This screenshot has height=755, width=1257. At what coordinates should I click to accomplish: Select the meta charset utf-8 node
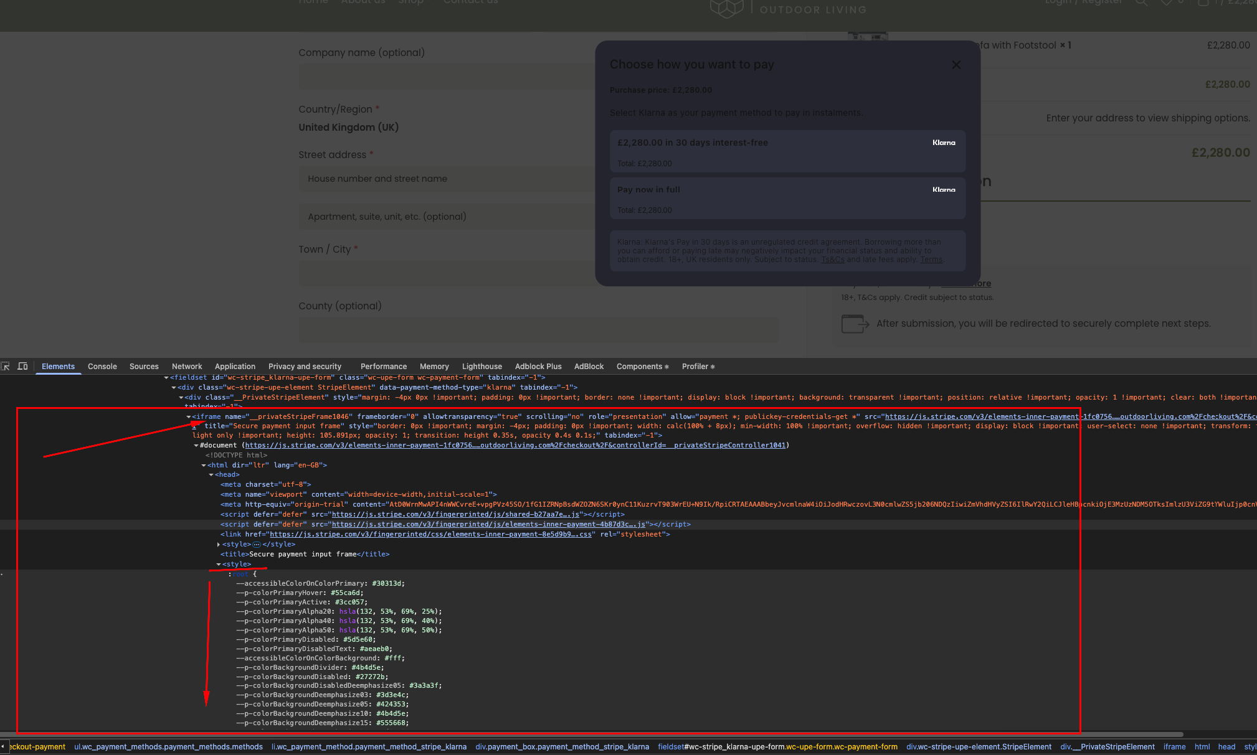(265, 485)
